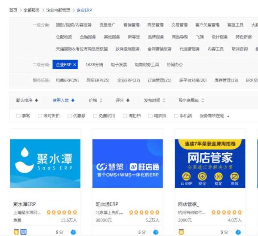This screenshot has height=236, width=258.
Task: Enable the 限时折扣 checkbox
Action: click(40, 116)
